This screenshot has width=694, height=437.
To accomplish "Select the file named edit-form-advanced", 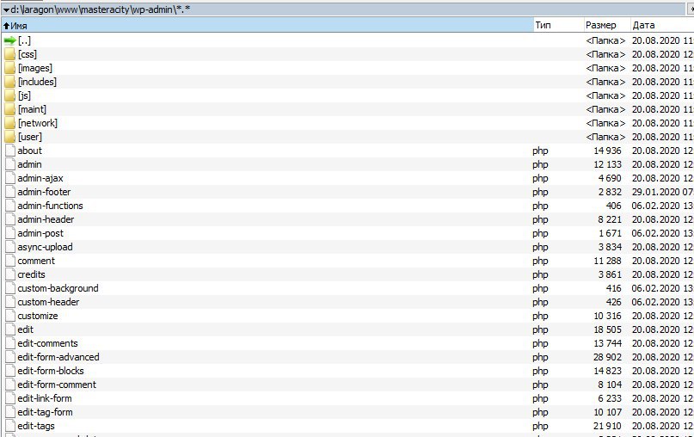I will [x=58, y=357].
